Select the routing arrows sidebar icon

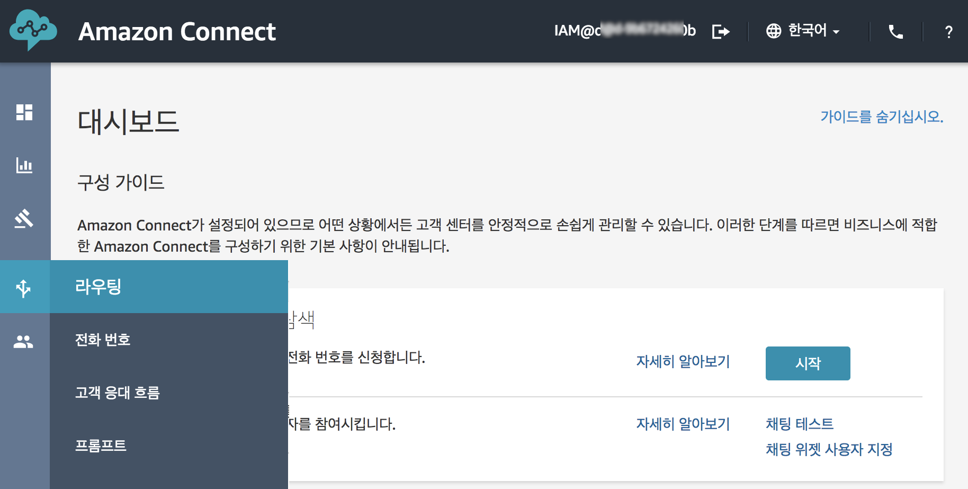coord(23,288)
